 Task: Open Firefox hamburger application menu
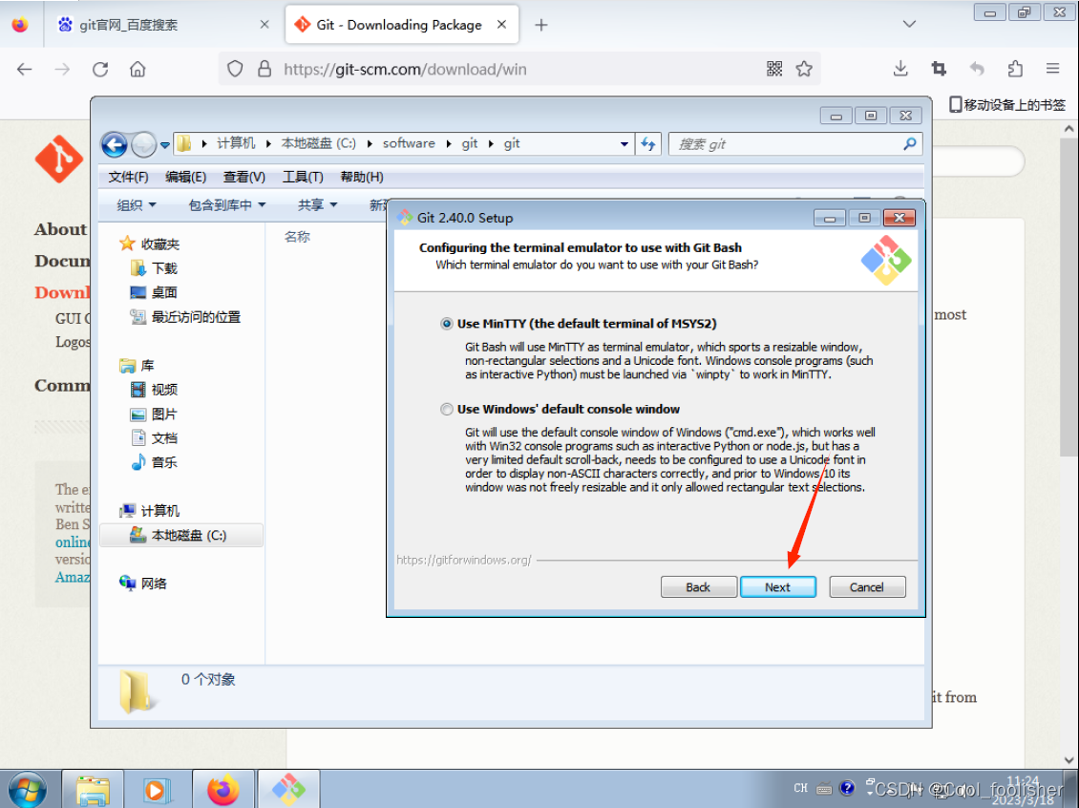pyautogui.click(x=1053, y=69)
